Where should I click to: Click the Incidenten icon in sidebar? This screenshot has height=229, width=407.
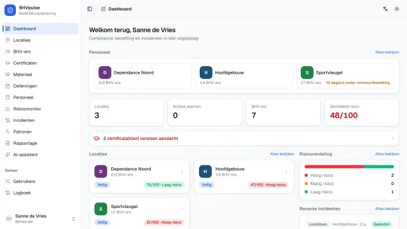pos(8,120)
